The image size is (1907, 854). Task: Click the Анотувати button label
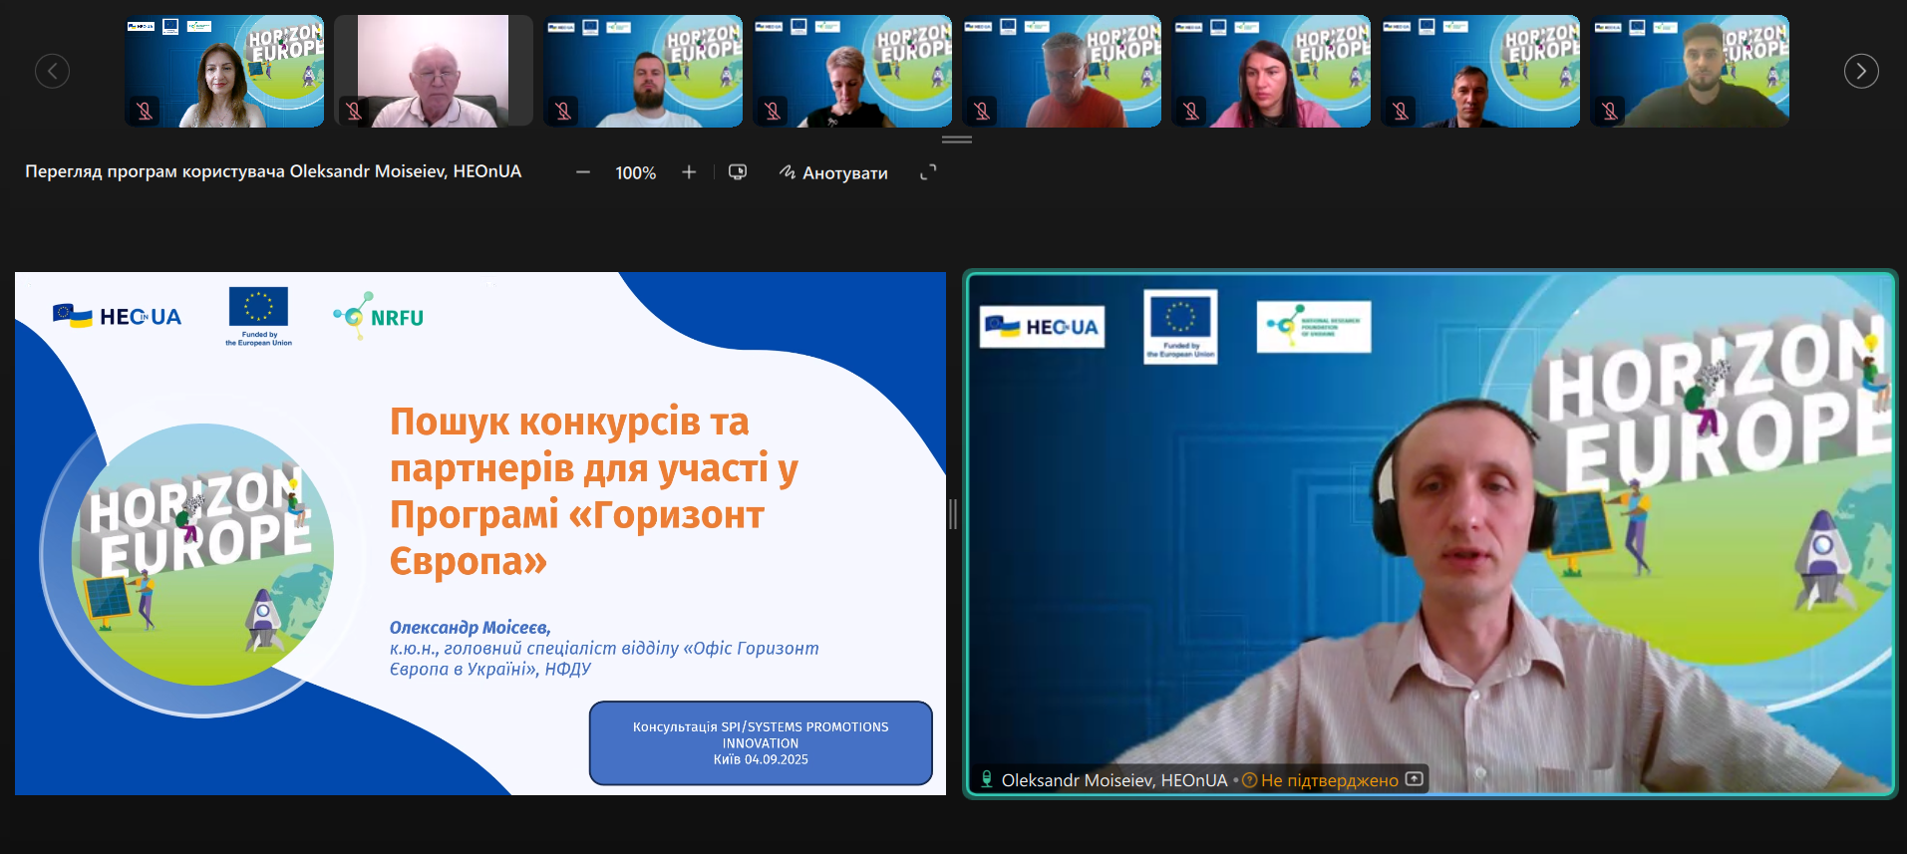pos(845,173)
